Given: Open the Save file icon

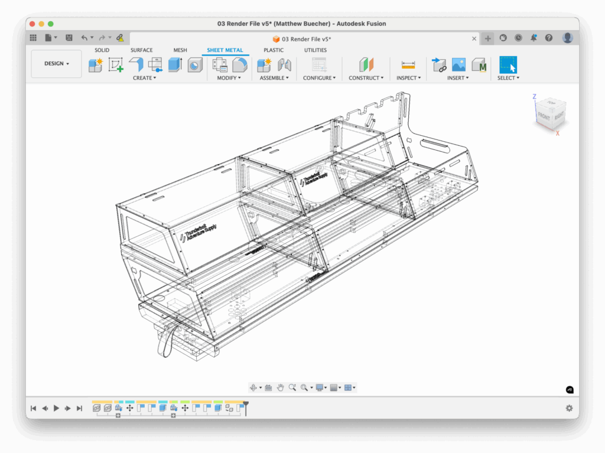Looking at the screenshot, I should (69, 38).
